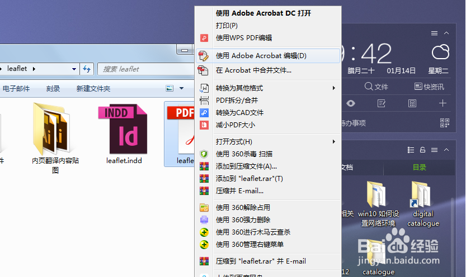This screenshot has width=466, height=277.
Task: Expand 打开方式(H) submenu arrow
Action: (334, 141)
